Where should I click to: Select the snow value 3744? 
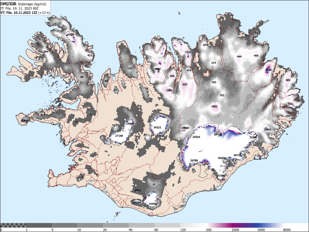(x=138, y=191)
